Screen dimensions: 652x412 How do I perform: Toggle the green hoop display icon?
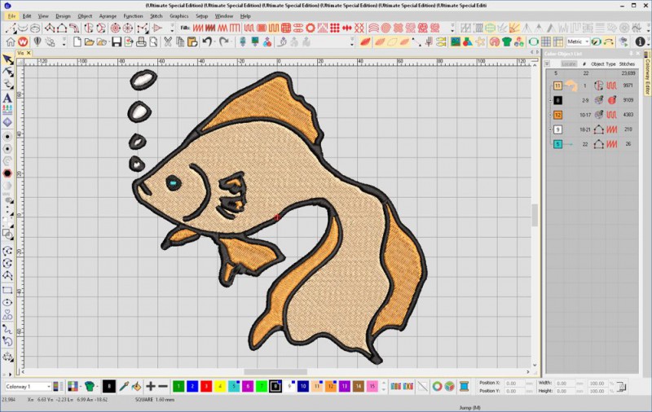pos(534,42)
